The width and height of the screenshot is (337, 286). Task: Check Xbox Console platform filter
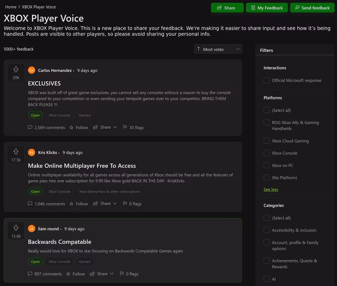click(267, 153)
